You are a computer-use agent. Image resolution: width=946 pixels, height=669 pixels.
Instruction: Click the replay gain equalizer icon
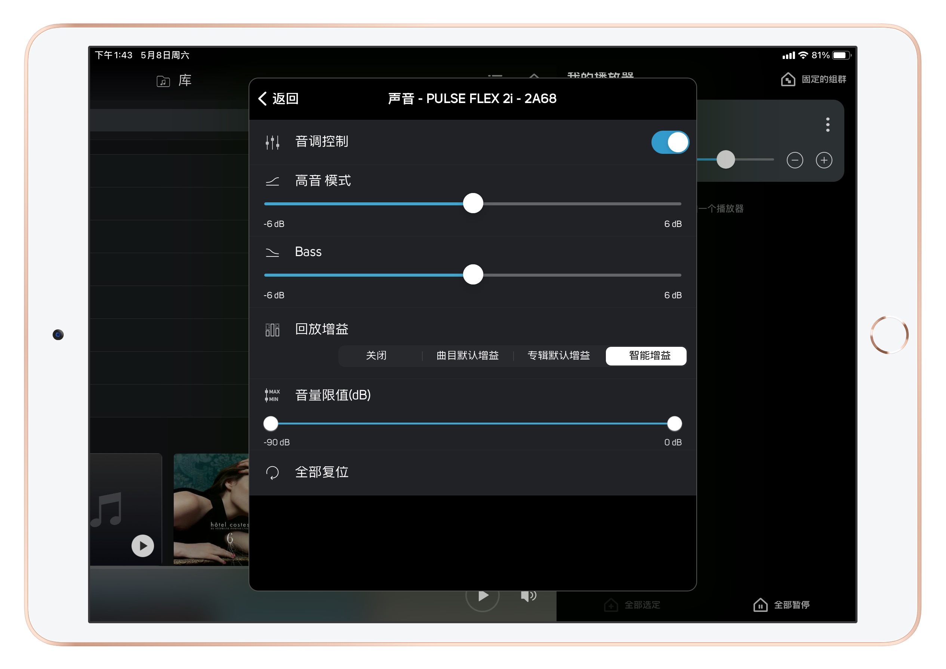[x=272, y=329]
